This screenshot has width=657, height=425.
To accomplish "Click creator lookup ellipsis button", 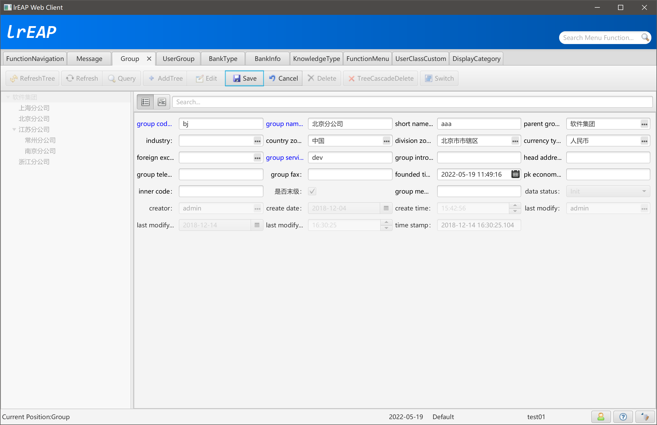I will (257, 208).
